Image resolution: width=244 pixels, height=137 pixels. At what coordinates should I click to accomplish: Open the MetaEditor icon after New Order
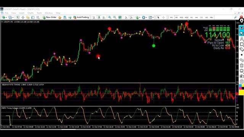(x=60, y=18)
